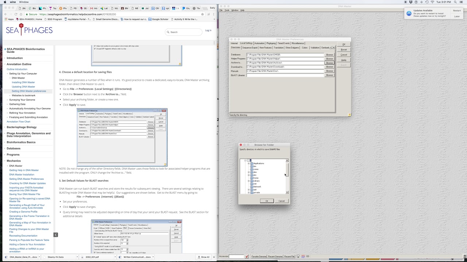Click Cancel in Browse for Folder dialog

[282, 201]
